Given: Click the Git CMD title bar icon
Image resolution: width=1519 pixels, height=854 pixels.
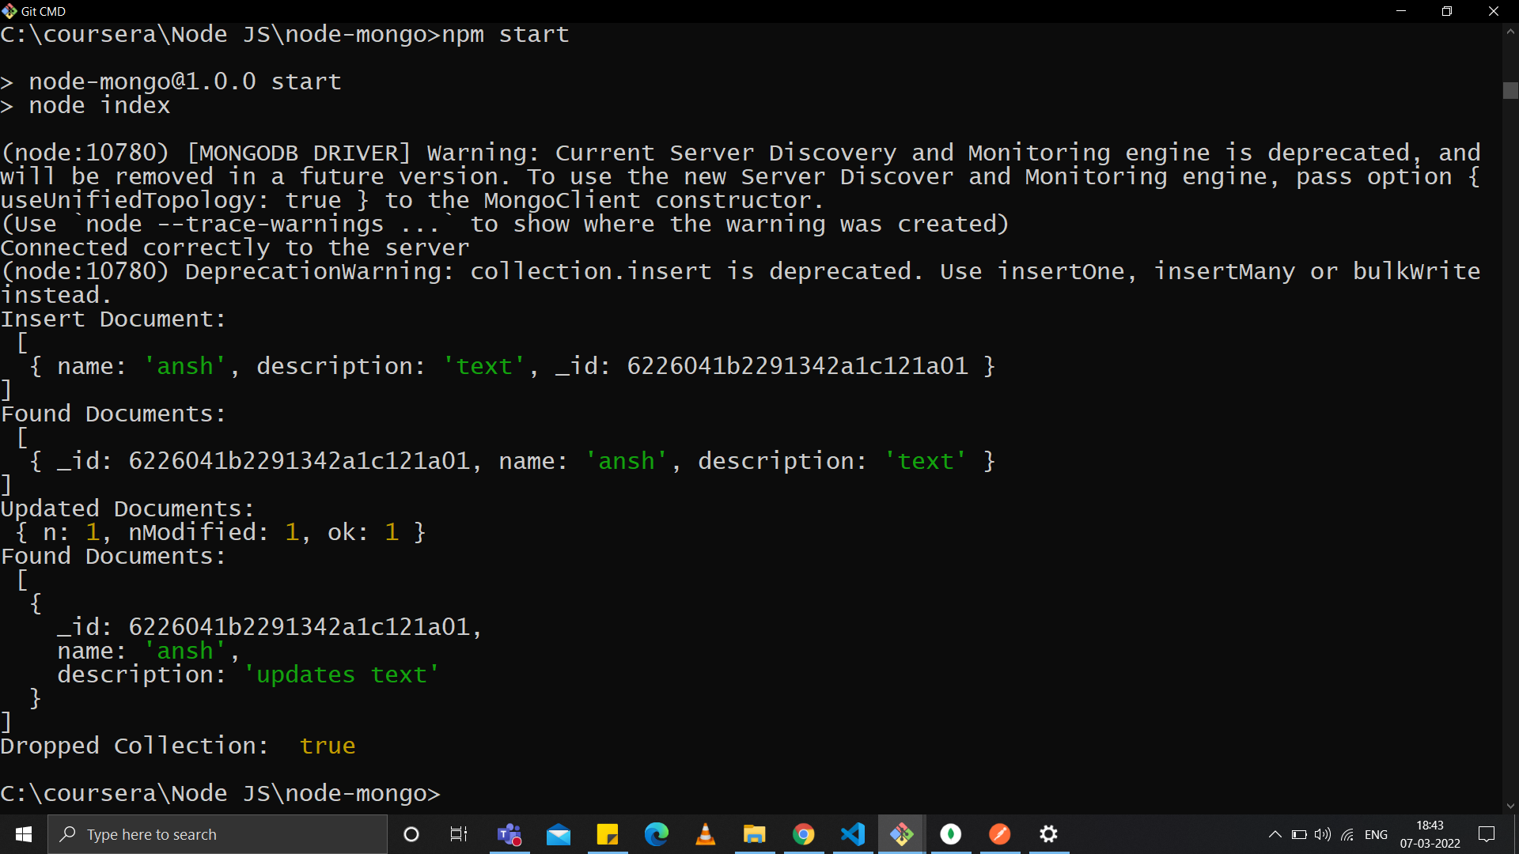Looking at the screenshot, I should (9, 11).
